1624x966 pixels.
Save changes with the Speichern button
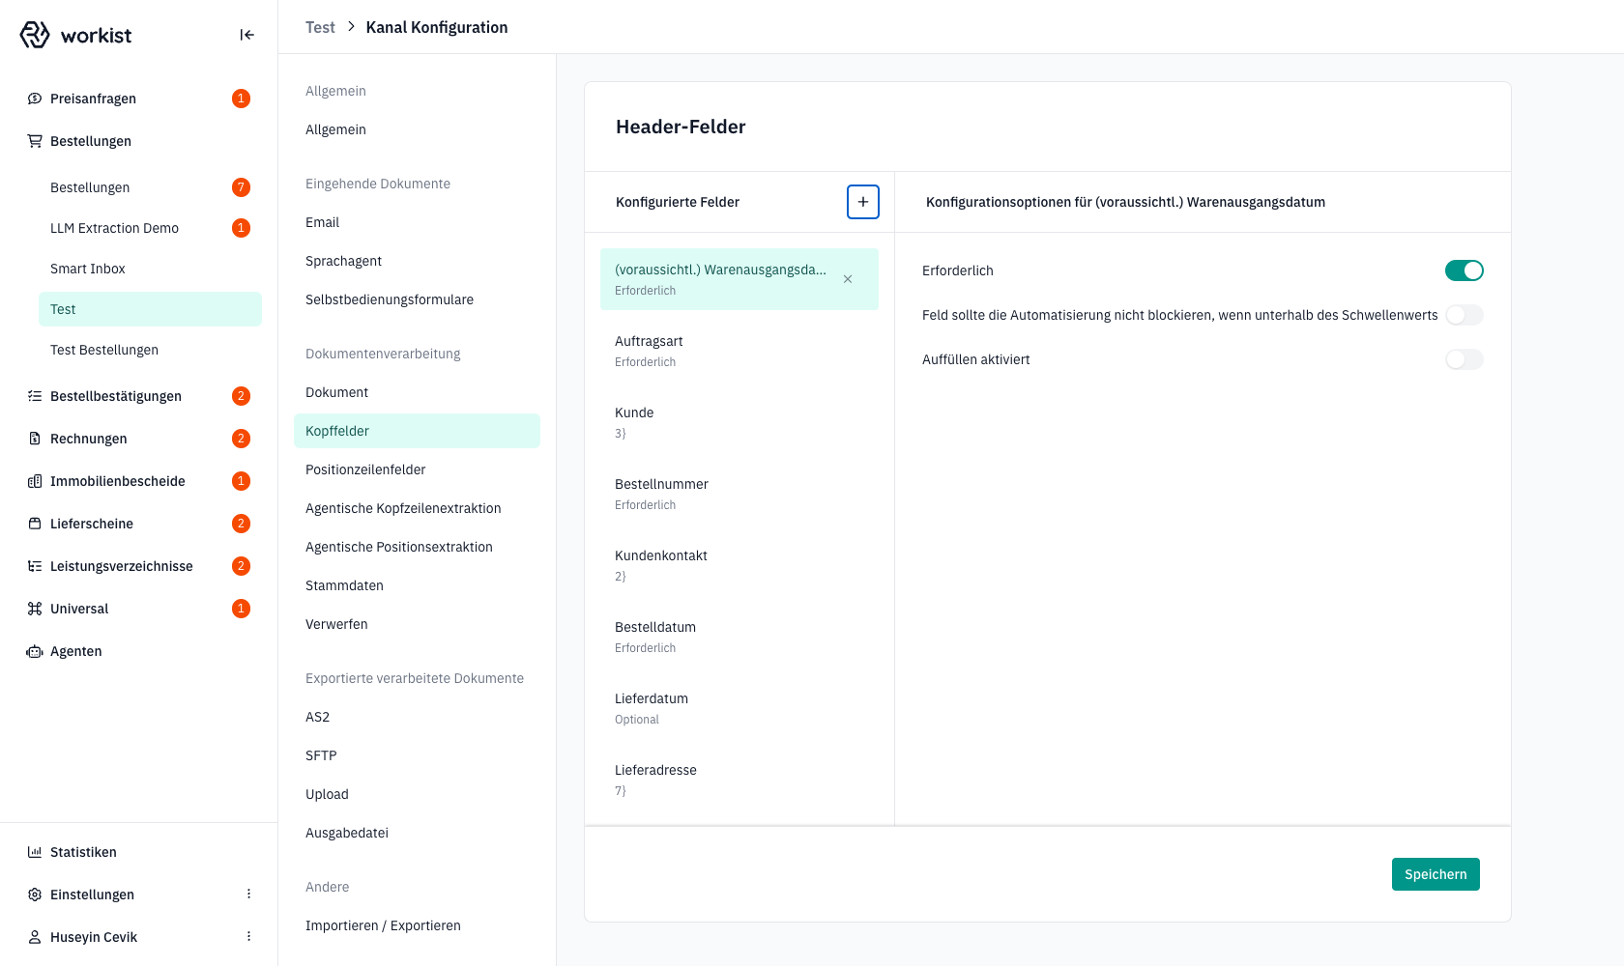coord(1435,874)
